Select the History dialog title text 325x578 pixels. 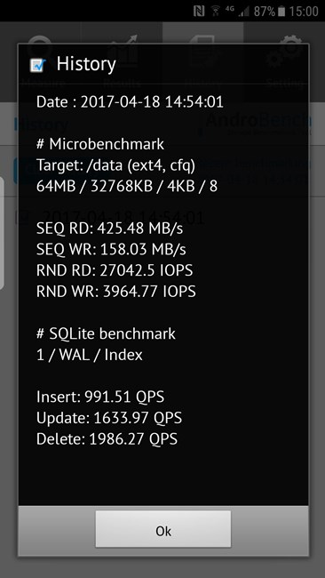point(86,65)
